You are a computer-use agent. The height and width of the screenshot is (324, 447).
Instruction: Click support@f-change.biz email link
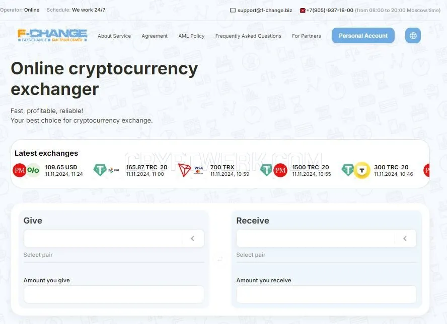point(265,10)
